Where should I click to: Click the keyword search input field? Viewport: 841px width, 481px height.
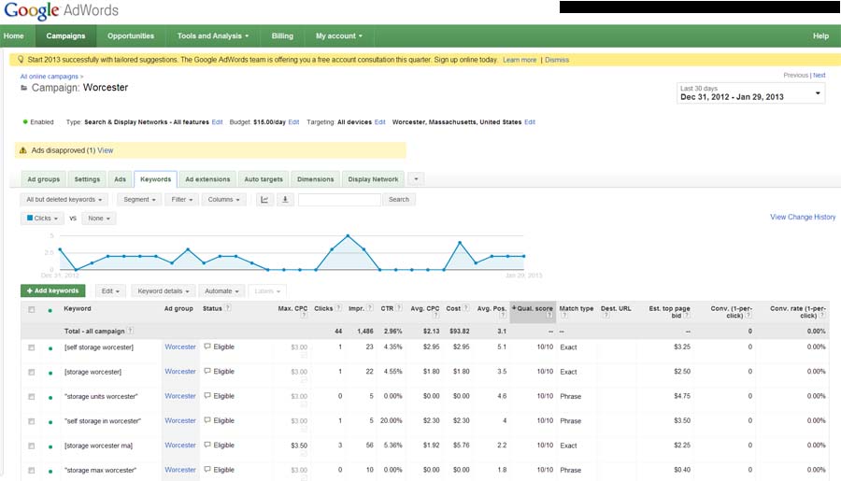(339, 200)
